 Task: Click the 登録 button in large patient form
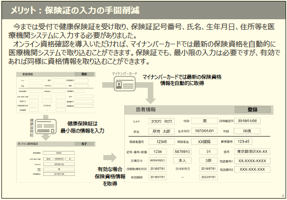point(252,110)
